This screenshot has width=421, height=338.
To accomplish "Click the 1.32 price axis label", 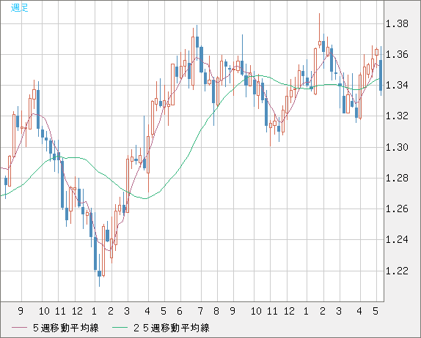I will pyautogui.click(x=397, y=116).
